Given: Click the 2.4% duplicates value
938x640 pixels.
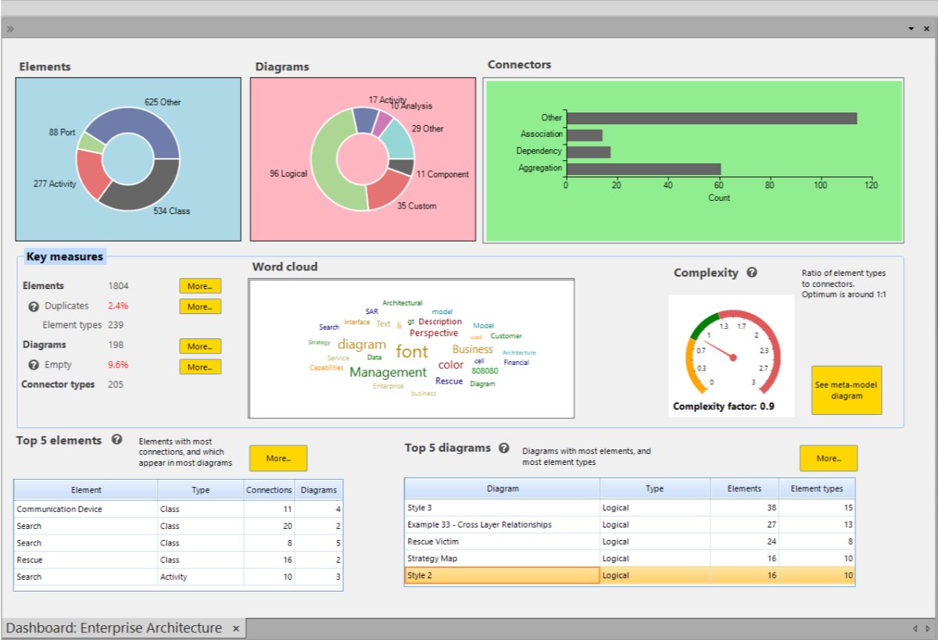Looking at the screenshot, I should [x=118, y=306].
